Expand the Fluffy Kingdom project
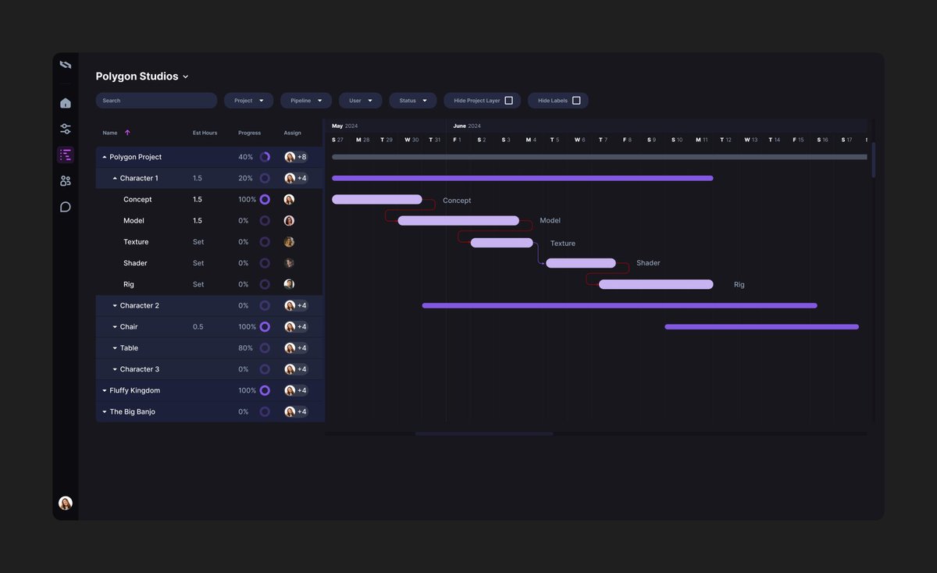The width and height of the screenshot is (937, 573). point(105,390)
